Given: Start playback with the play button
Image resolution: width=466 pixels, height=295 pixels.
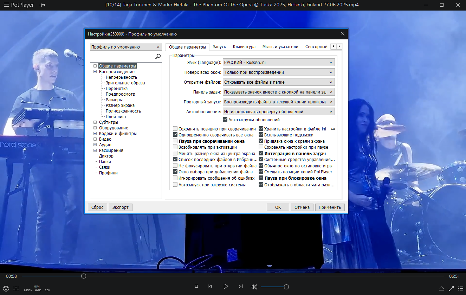Looking at the screenshot, I should [x=226, y=287].
